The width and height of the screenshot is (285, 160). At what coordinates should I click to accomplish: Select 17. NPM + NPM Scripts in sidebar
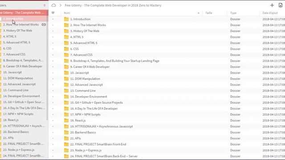[x=18, y=114]
